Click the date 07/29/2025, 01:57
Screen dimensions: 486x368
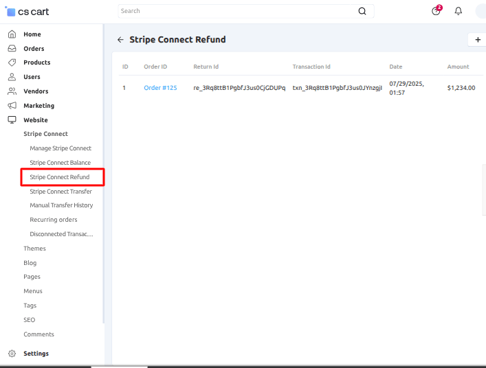(406, 88)
